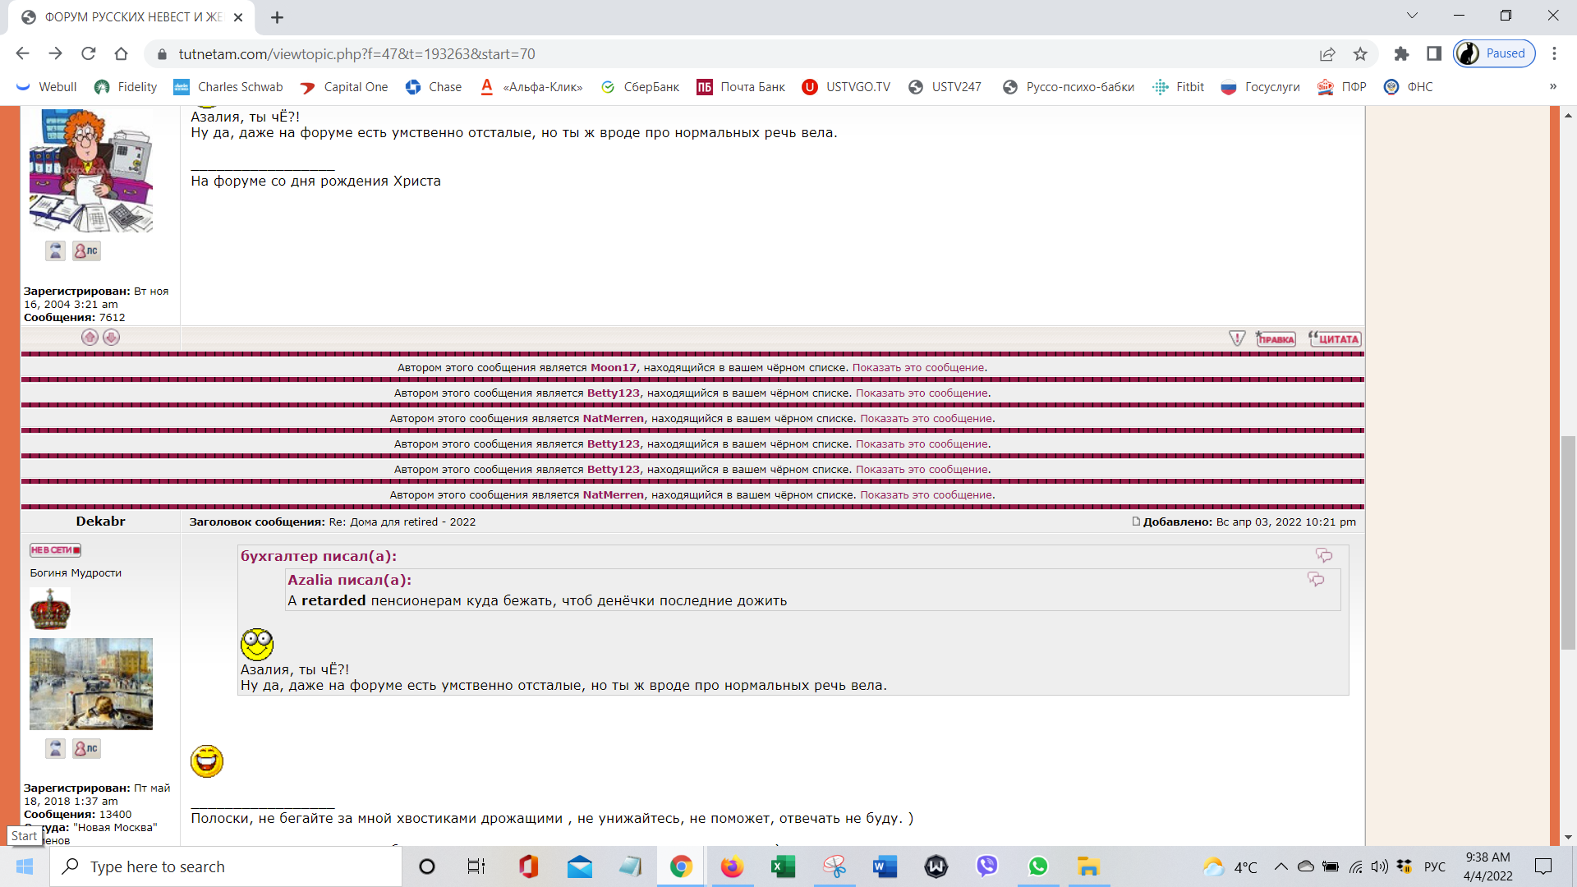Bookmark this page with star icon

pyautogui.click(x=1360, y=54)
